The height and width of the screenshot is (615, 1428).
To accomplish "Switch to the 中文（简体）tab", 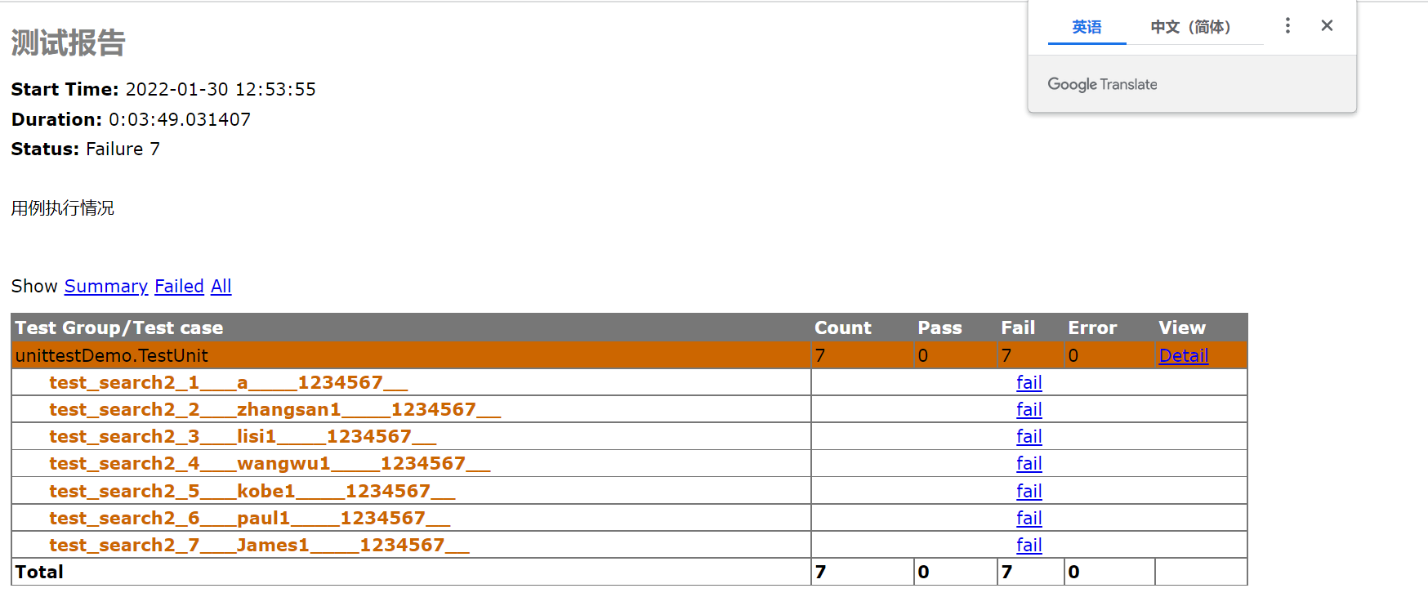I will coord(1190,27).
